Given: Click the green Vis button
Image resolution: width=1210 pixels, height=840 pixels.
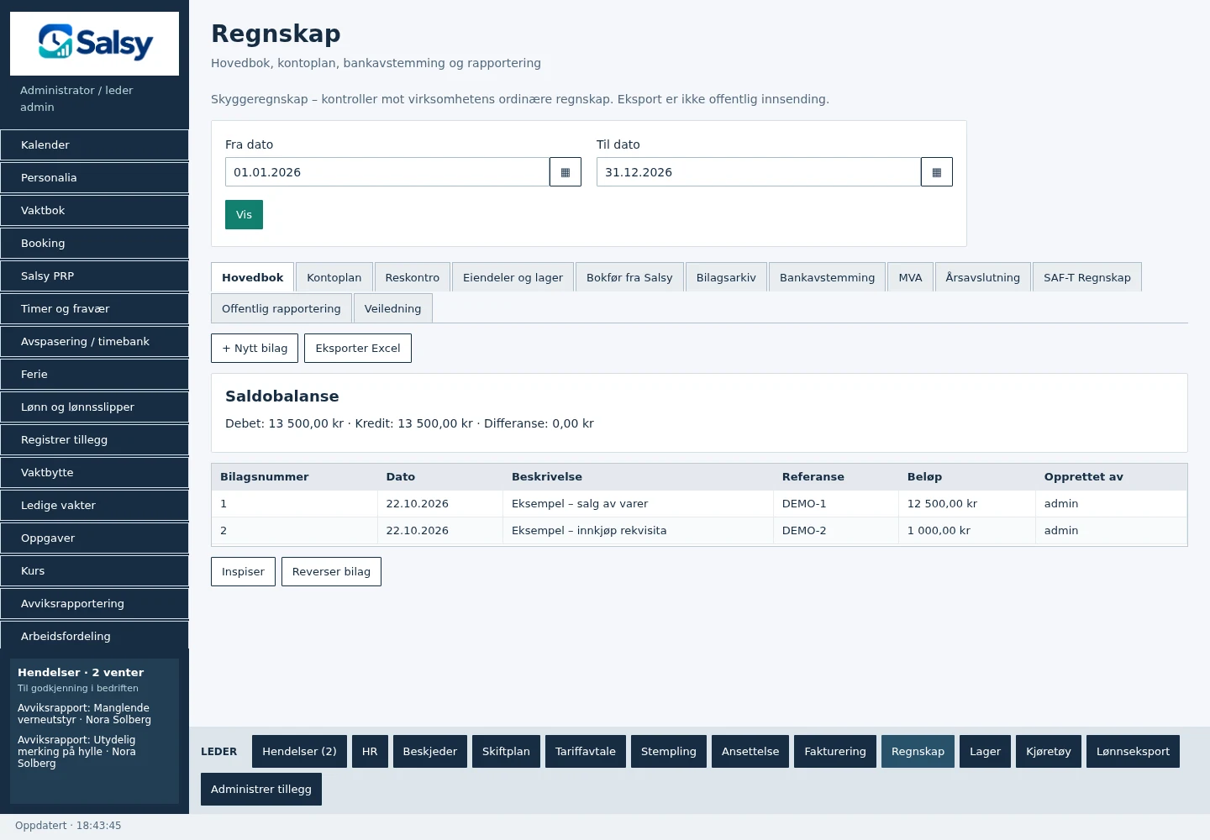Looking at the screenshot, I should click(x=244, y=214).
